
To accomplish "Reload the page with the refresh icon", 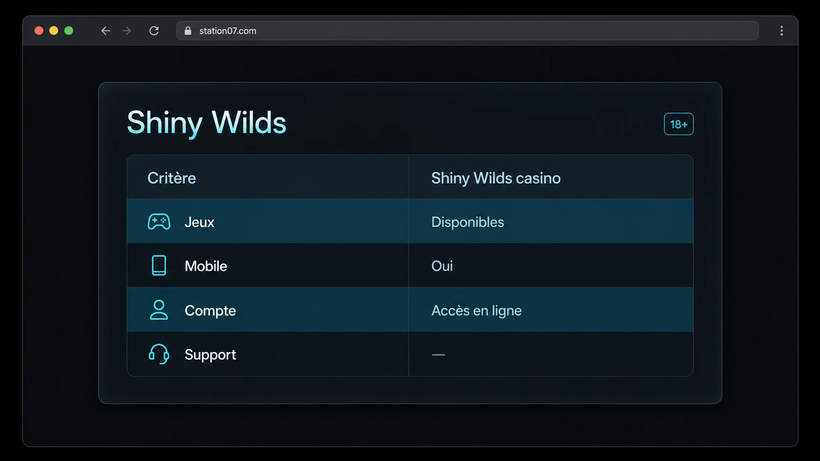I will pos(154,31).
